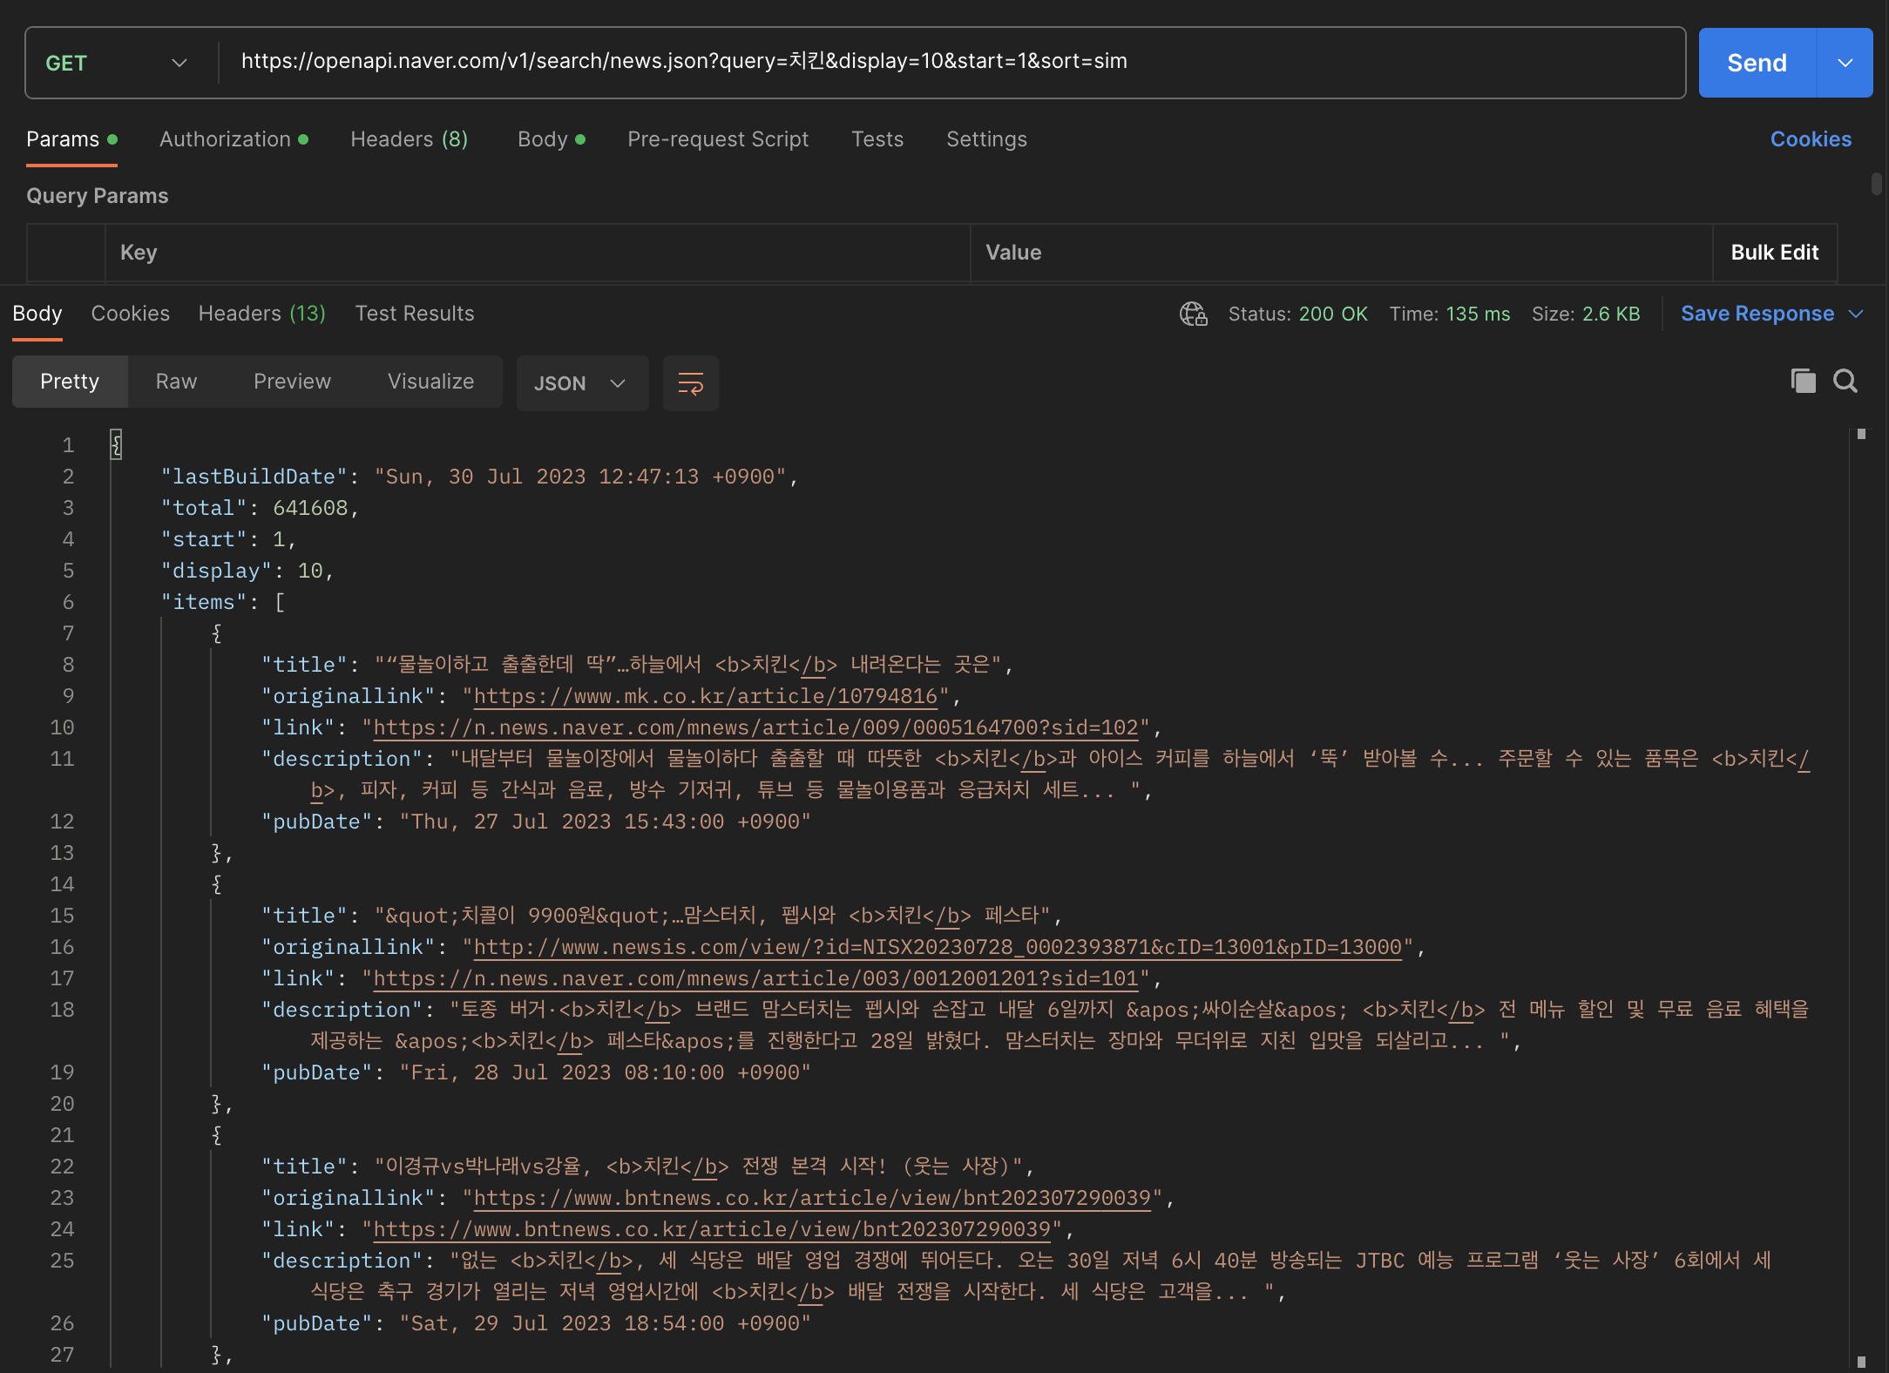Click the Status 200 OK indicator
Viewport: 1889px width, 1373px height.
[x=1297, y=314]
